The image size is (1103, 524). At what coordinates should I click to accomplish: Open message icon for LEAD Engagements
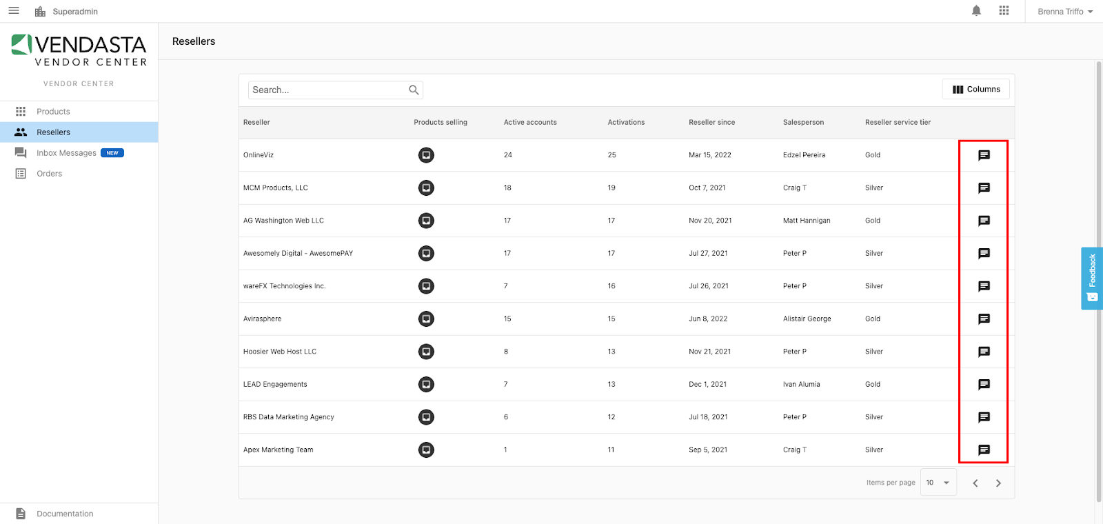tap(984, 385)
